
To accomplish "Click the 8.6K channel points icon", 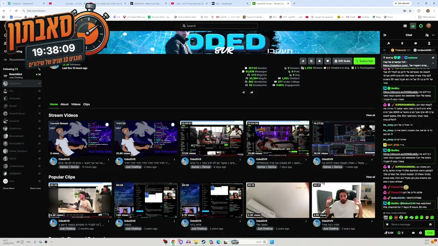I will point(386,233).
